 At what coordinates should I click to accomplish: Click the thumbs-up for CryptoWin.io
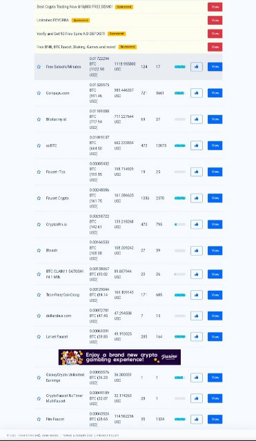click(x=197, y=225)
